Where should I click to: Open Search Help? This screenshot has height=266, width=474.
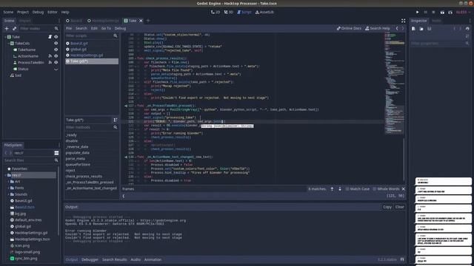378,28
